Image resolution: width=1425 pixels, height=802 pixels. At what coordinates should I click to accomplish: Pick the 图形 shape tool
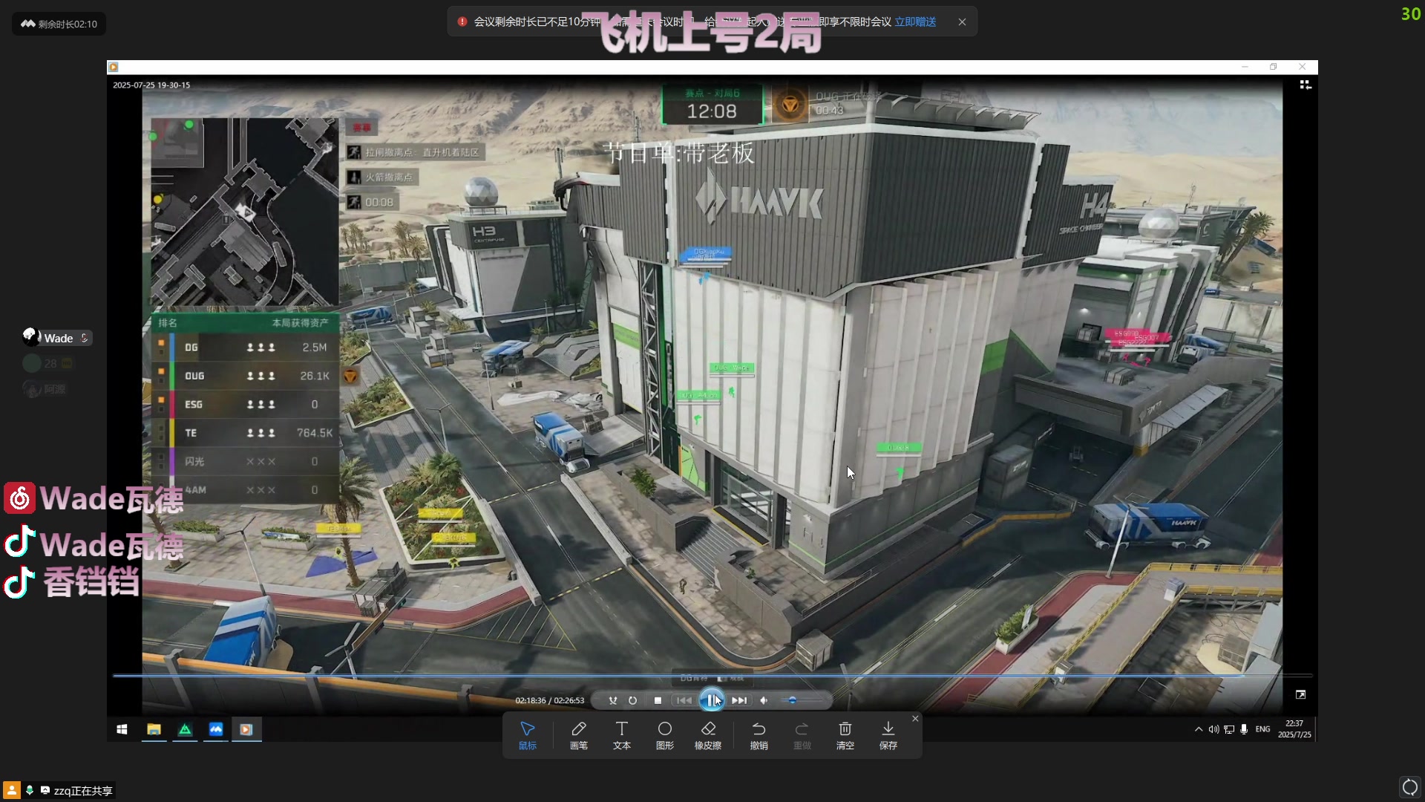point(665,735)
